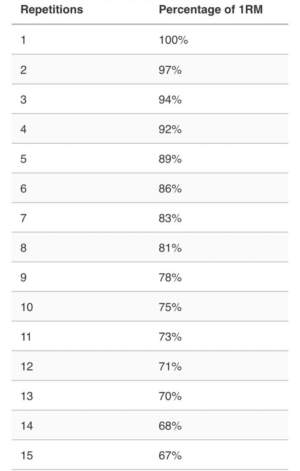The height and width of the screenshot is (471, 300).
Task: Click the 92% percentage value
Action: (x=170, y=129)
